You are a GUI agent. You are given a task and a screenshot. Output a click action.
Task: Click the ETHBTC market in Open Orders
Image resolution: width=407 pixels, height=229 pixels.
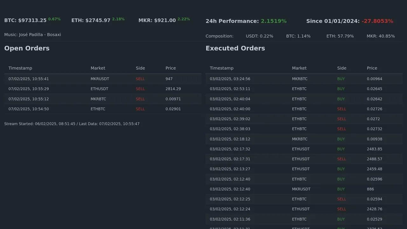pyautogui.click(x=98, y=109)
